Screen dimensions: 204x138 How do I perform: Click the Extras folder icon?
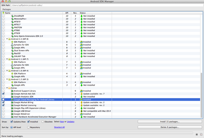(x=9, y=88)
